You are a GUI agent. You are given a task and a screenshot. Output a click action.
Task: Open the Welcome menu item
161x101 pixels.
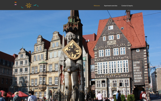(97, 6)
